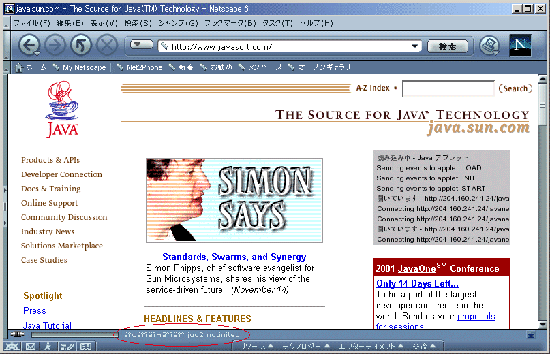Image resolution: width=550 pixels, height=354 pixels.
Task: Click the page proxy icon beside the URL
Action: [x=164, y=46]
